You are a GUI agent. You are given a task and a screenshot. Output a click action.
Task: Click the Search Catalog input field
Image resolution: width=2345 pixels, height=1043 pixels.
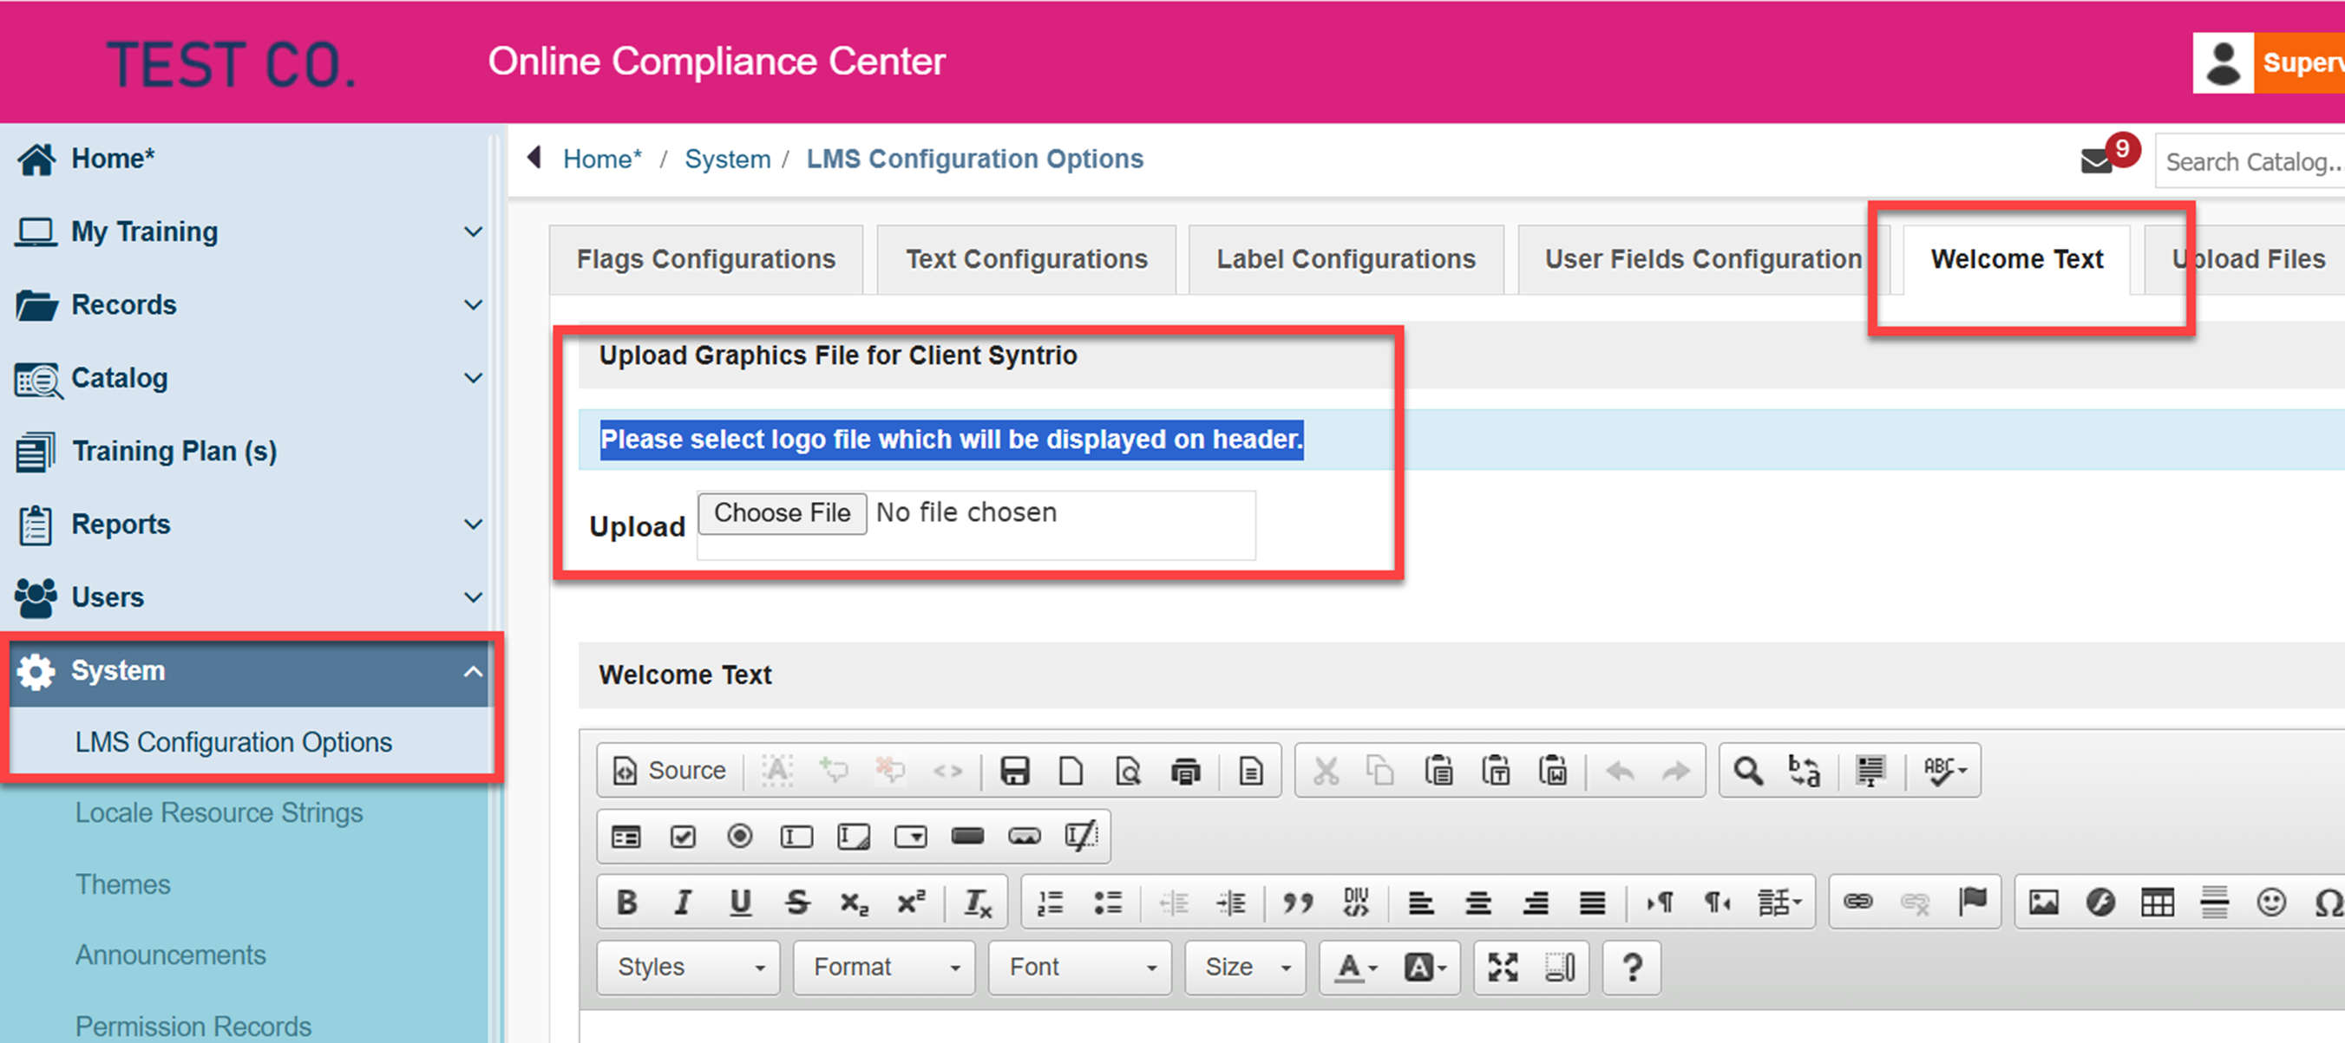[2249, 162]
